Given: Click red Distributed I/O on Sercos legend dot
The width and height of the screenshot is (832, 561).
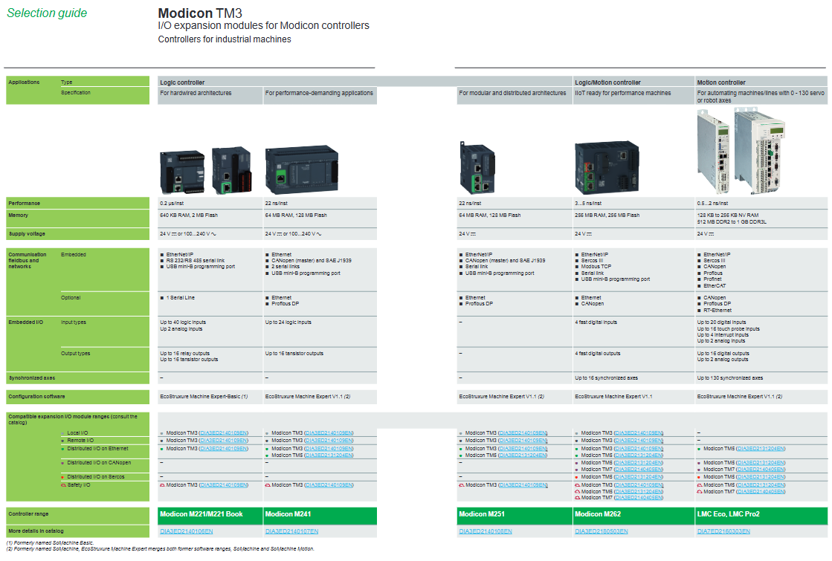Looking at the screenshot, I should [62, 477].
